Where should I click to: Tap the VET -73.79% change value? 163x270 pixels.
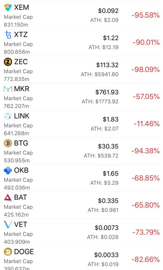tap(146, 232)
